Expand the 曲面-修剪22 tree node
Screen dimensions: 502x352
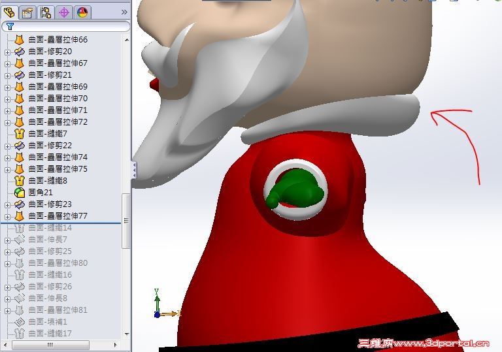pos(7,146)
